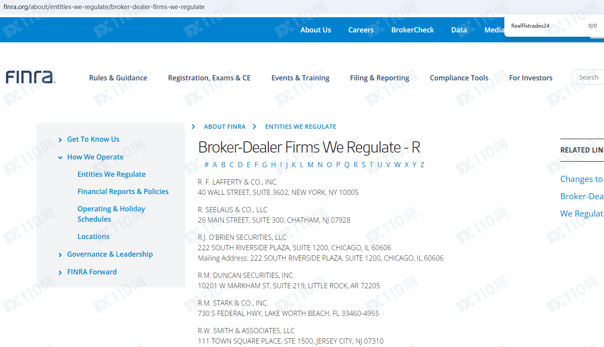
Task: Open the Rules & Guidance menu
Action: tap(118, 78)
